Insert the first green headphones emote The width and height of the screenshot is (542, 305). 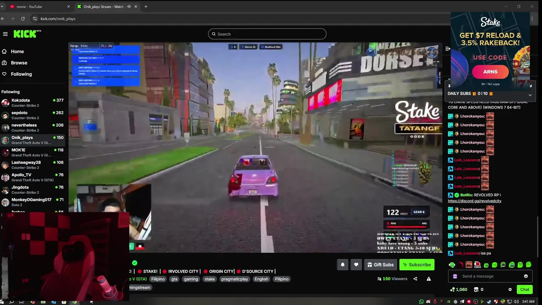pyautogui.click(x=452, y=265)
